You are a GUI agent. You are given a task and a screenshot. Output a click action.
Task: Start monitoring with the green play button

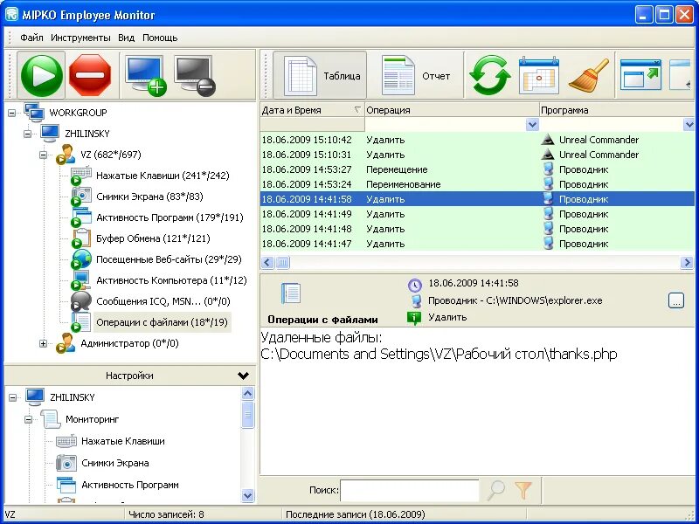[x=40, y=76]
